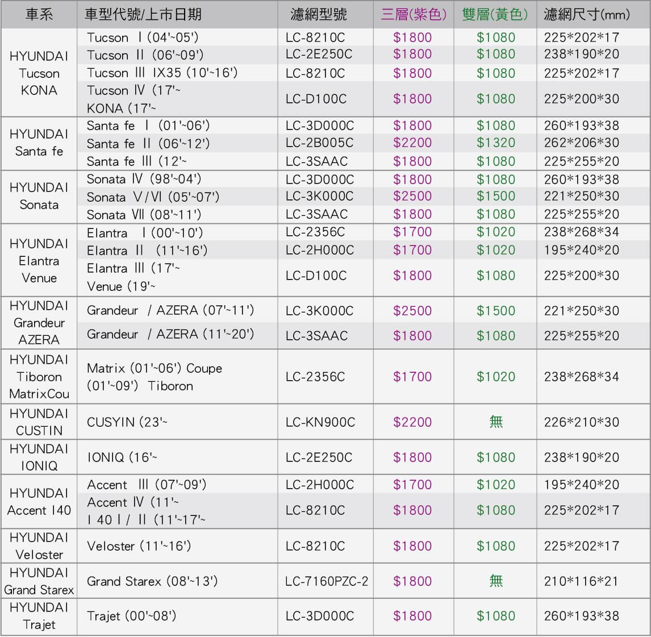Click the LC-8210C model in Veloster row
Image resolution: width=651 pixels, height=637 pixels.
coord(315,546)
